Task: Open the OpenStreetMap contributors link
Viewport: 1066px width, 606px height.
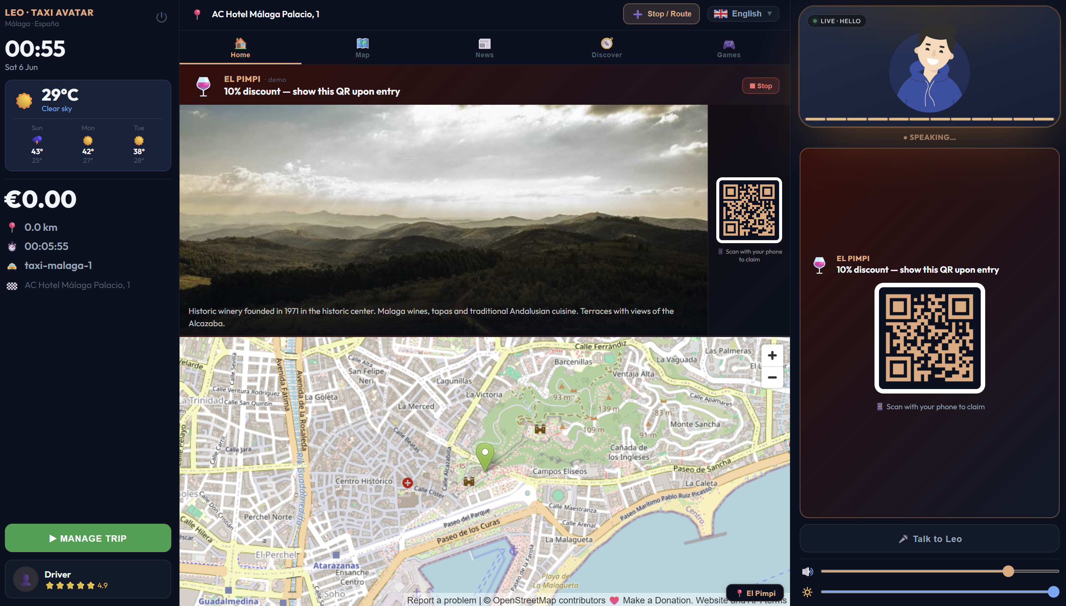Action: tap(549, 600)
